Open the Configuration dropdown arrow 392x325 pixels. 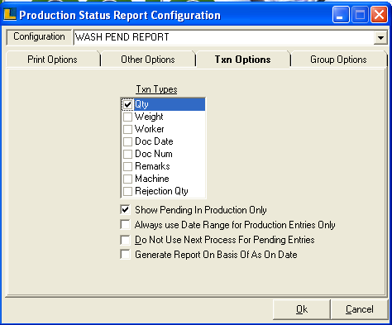tap(380, 37)
